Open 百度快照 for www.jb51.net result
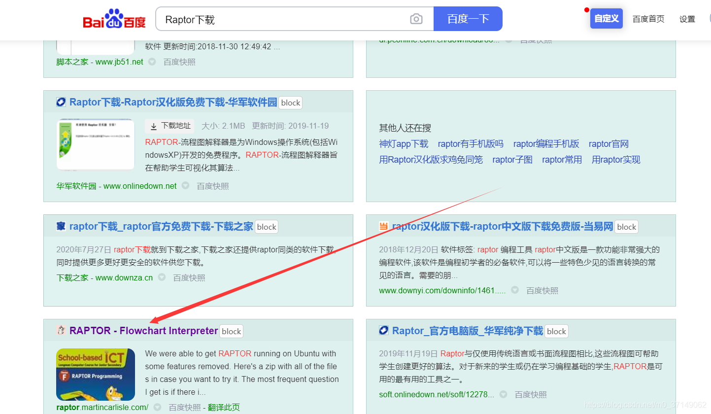The width and height of the screenshot is (711, 414). tap(179, 62)
